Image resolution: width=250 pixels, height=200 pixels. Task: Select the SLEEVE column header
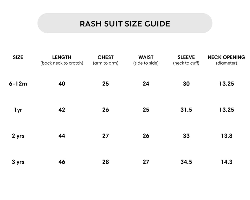[x=186, y=57]
